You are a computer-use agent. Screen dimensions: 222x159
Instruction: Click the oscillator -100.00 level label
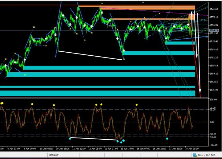coord(213,145)
